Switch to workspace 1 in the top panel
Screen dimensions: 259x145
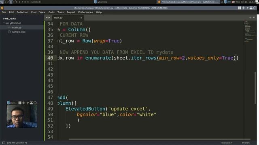click(x=5, y=2)
